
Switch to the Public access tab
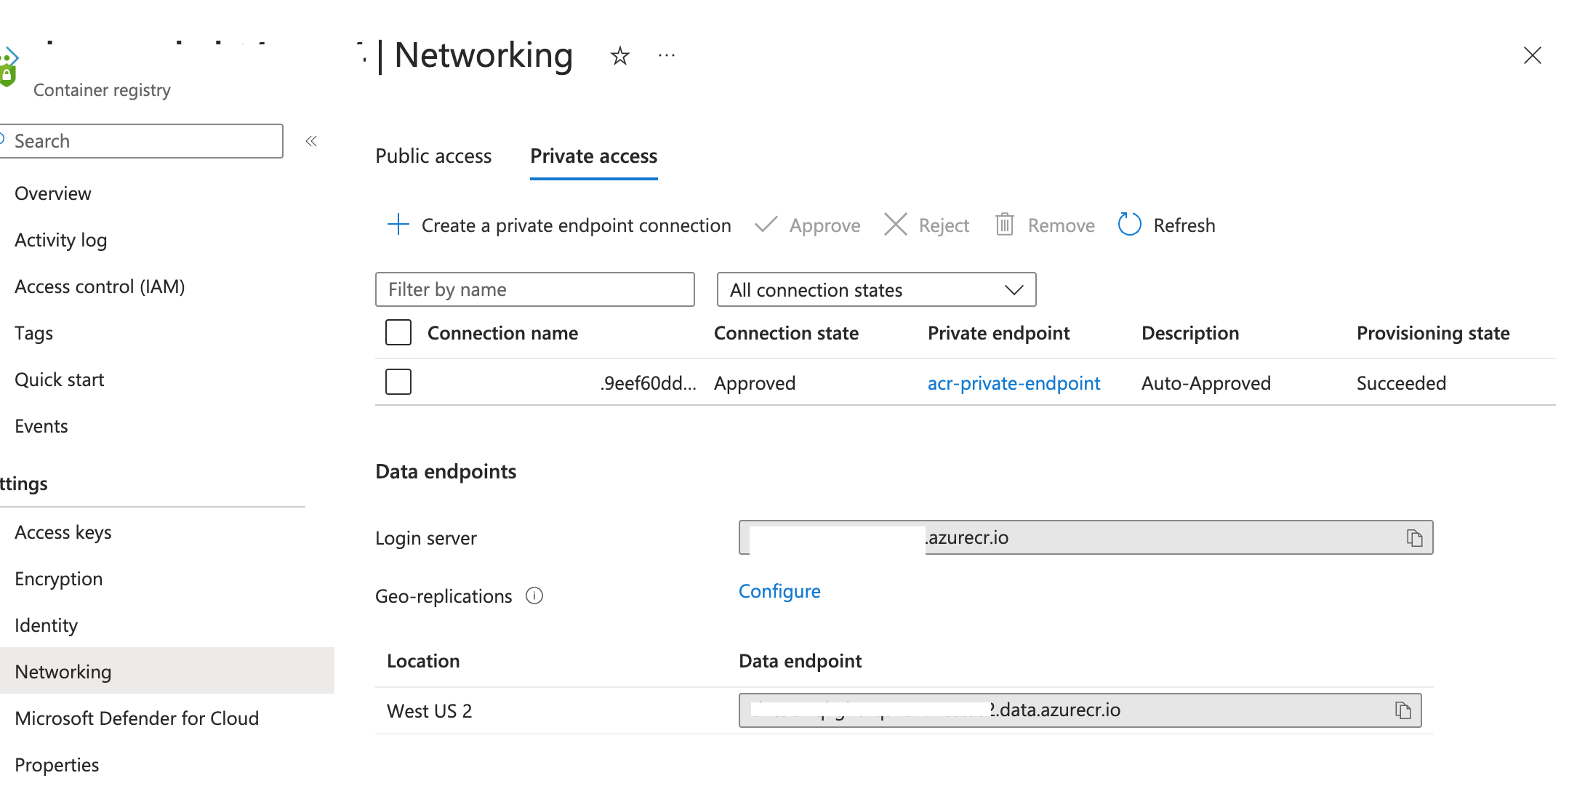pyautogui.click(x=433, y=156)
